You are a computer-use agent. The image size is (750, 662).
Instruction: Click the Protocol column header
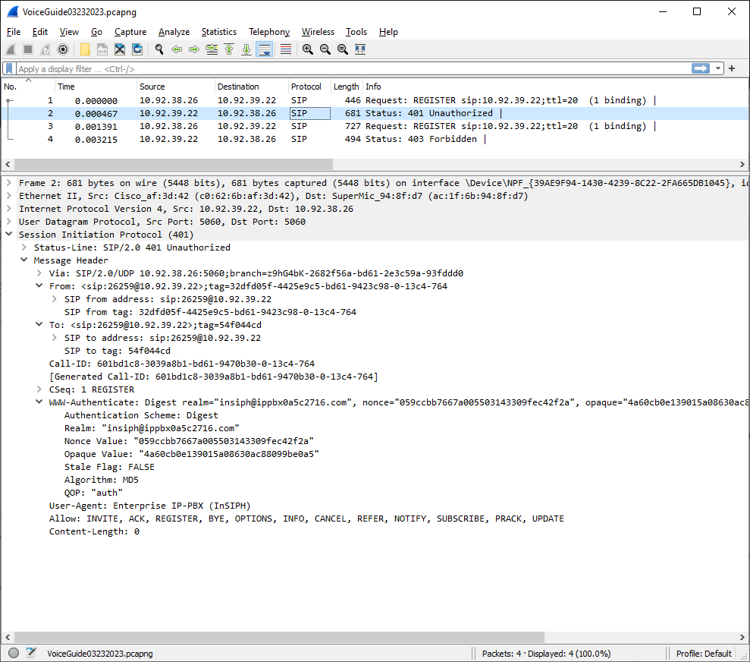[306, 87]
